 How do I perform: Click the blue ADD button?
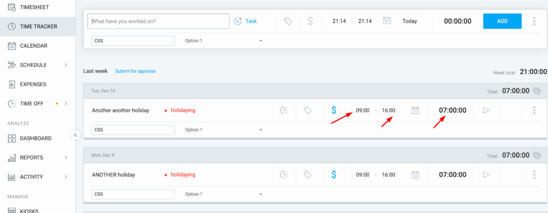(502, 21)
